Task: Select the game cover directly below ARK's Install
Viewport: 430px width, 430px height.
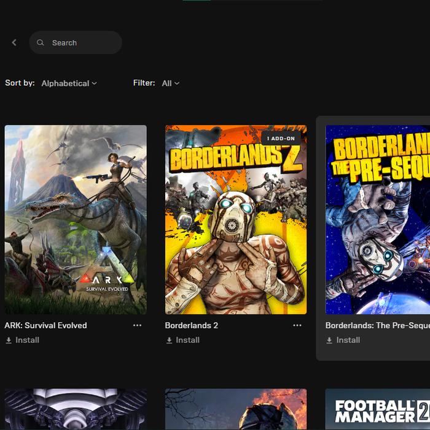Action: pyautogui.click(x=76, y=410)
